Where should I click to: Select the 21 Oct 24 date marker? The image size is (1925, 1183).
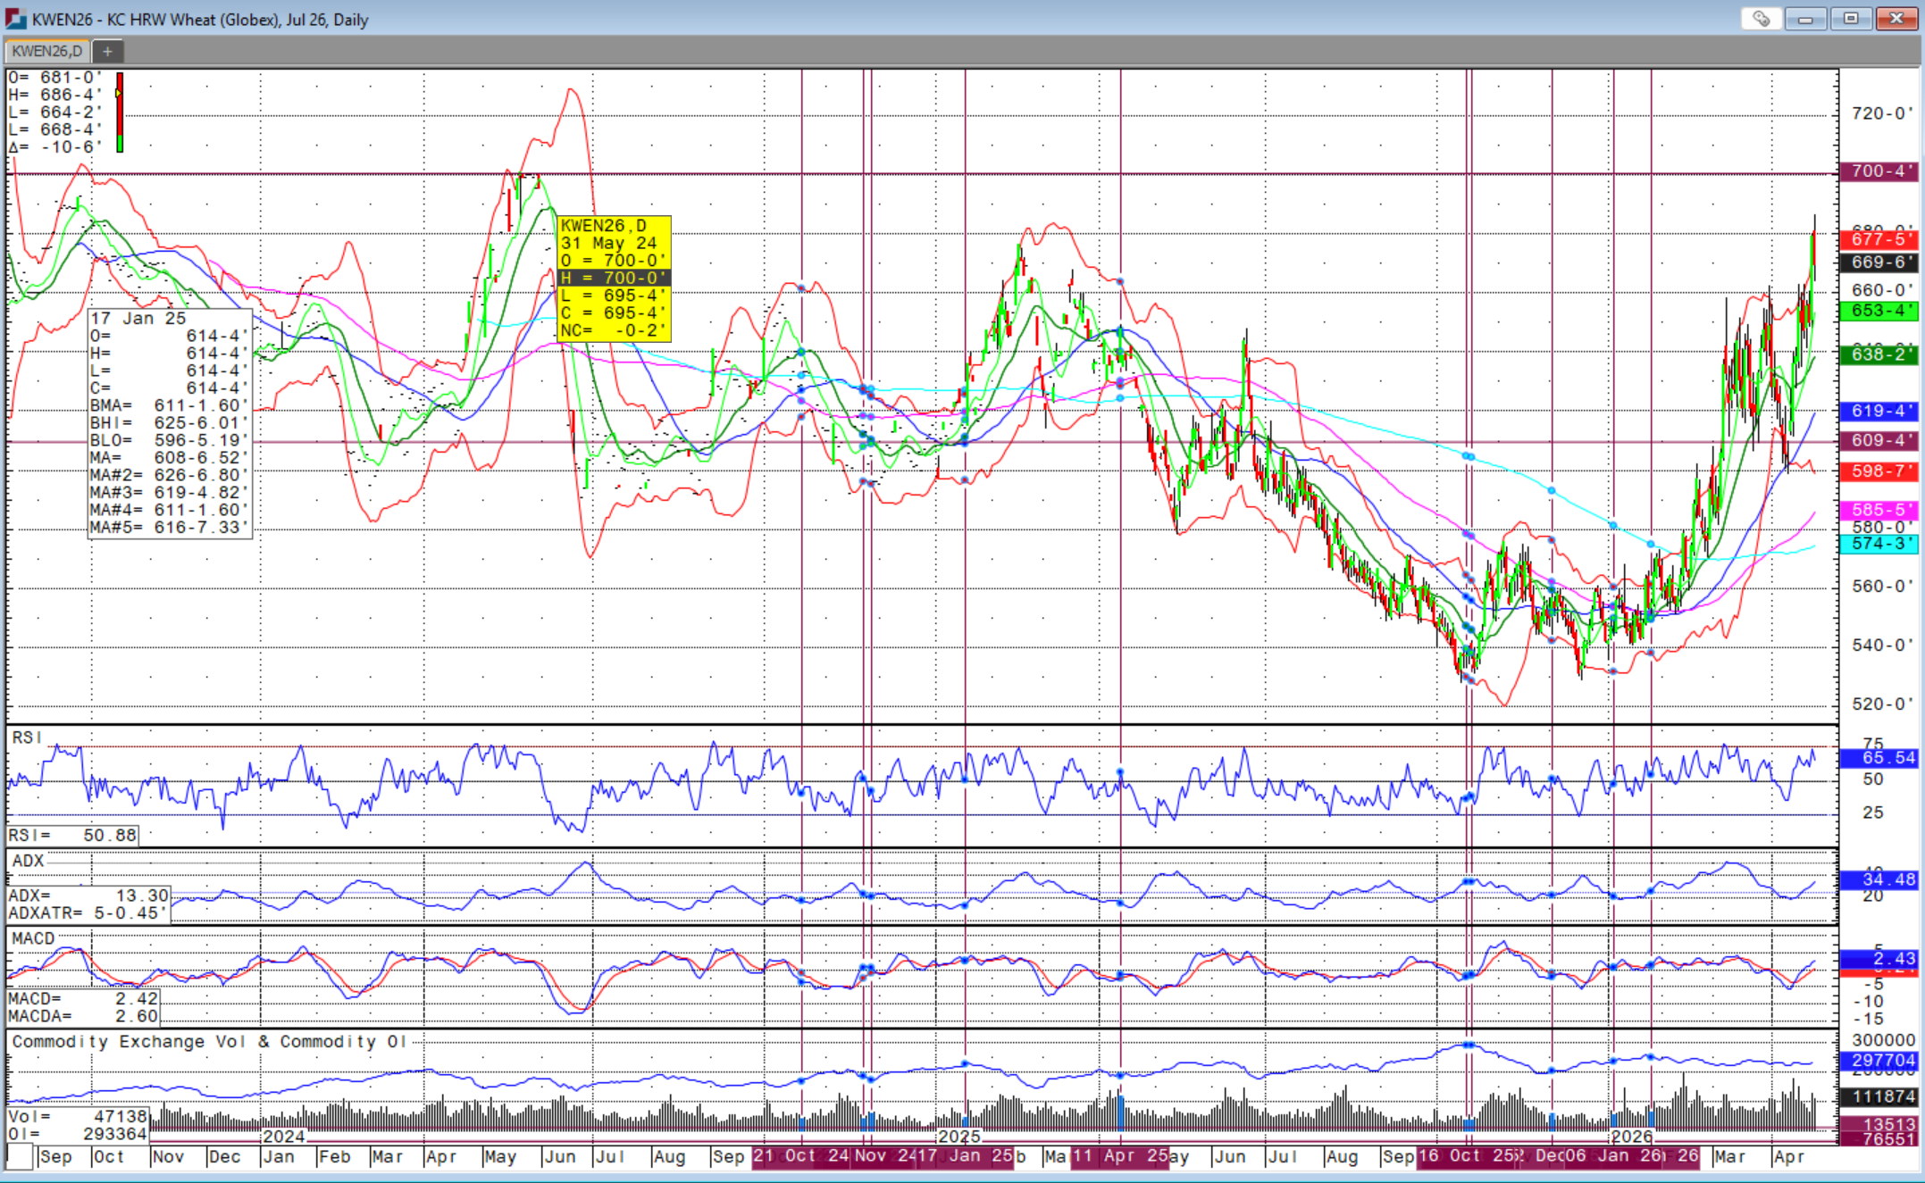coord(800,1156)
